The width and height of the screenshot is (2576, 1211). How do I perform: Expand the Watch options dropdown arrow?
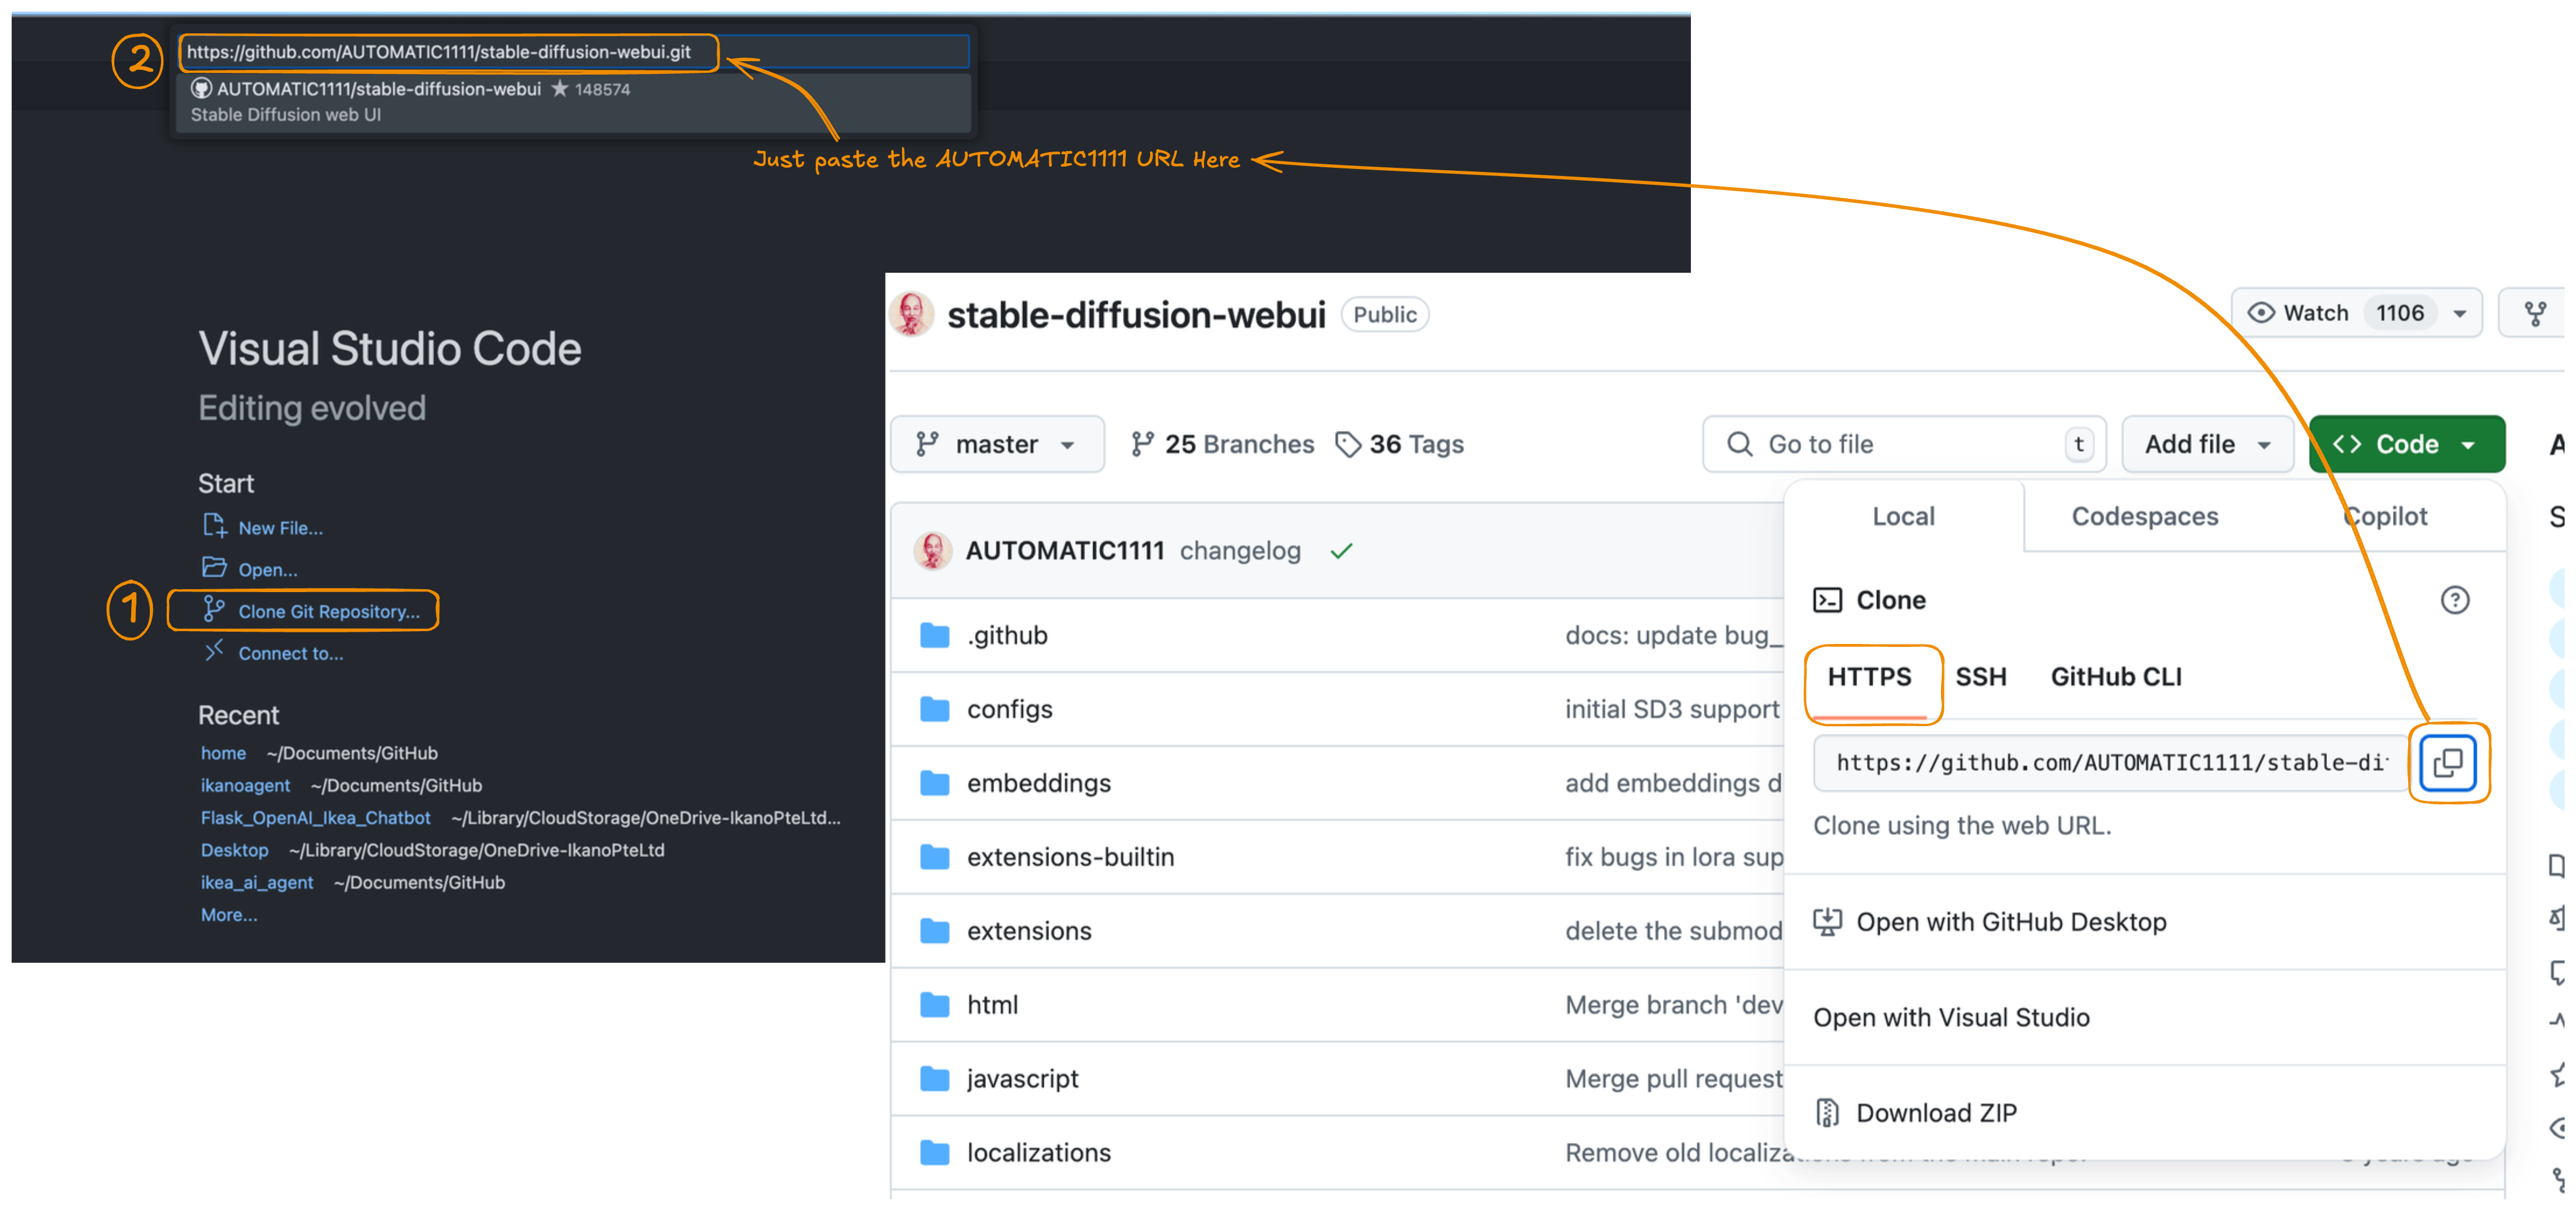2459,314
